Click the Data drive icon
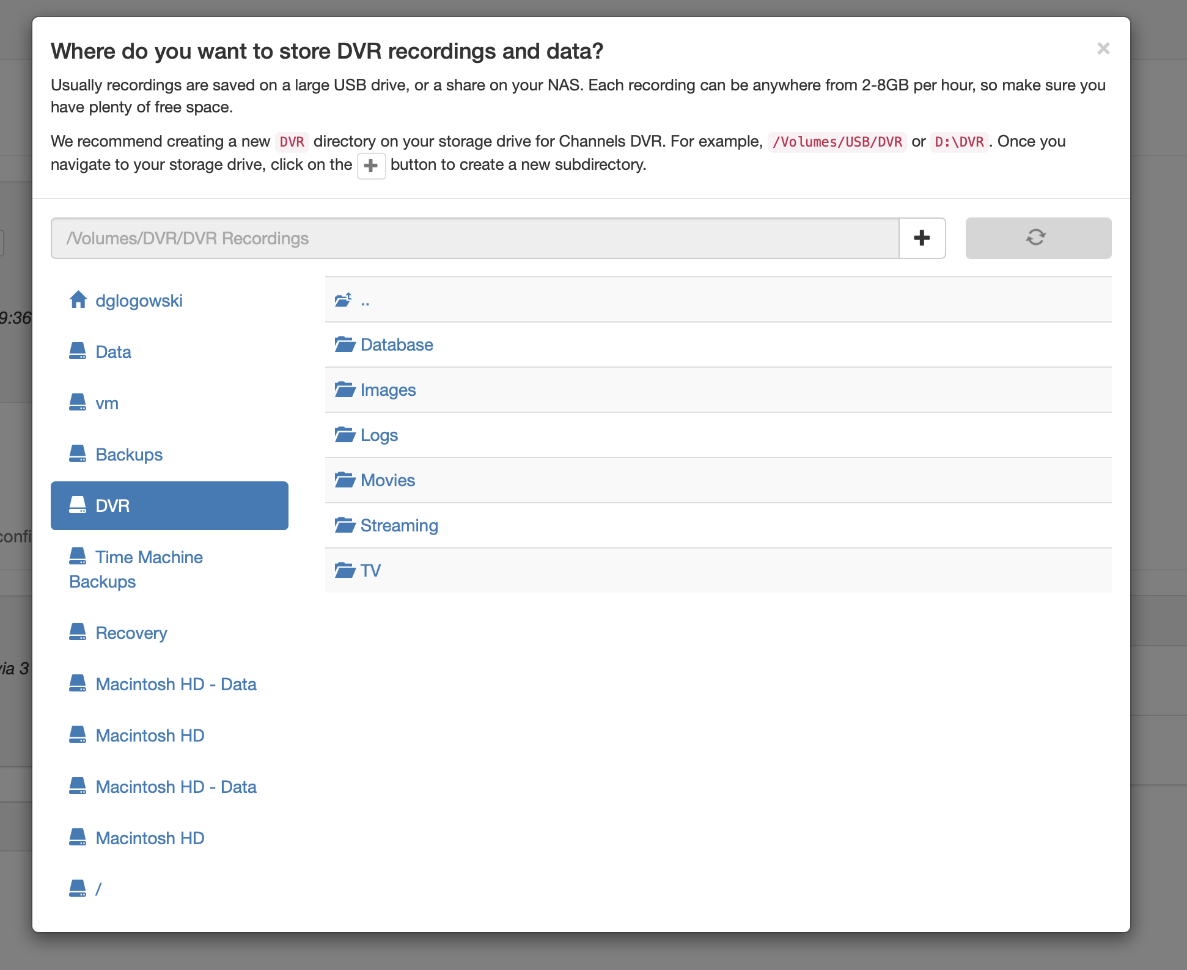 point(78,351)
